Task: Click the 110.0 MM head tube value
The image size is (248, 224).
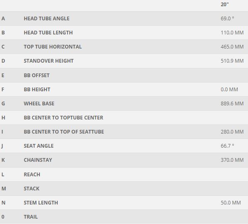Action: coord(232,33)
